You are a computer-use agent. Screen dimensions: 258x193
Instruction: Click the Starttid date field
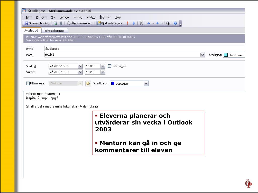(x=63, y=66)
